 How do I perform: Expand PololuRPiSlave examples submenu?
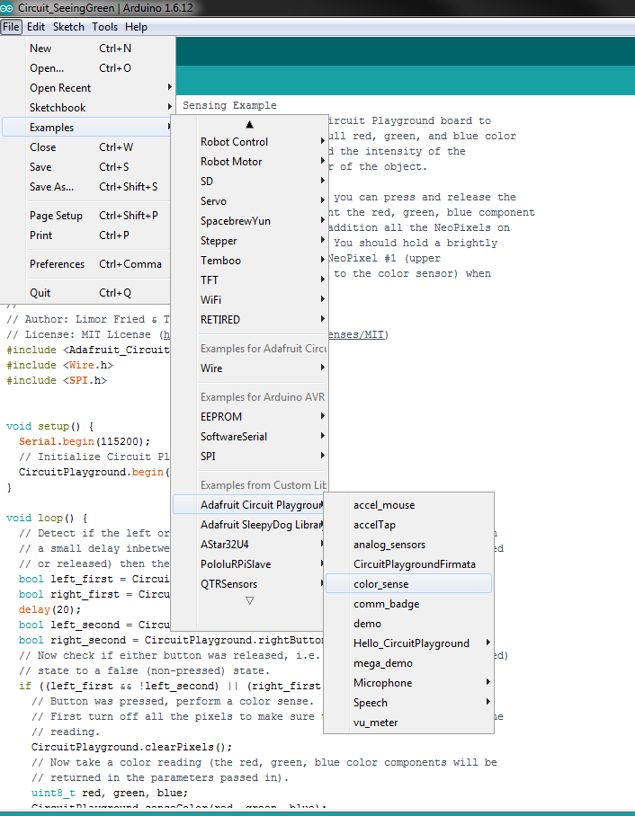pos(249,564)
